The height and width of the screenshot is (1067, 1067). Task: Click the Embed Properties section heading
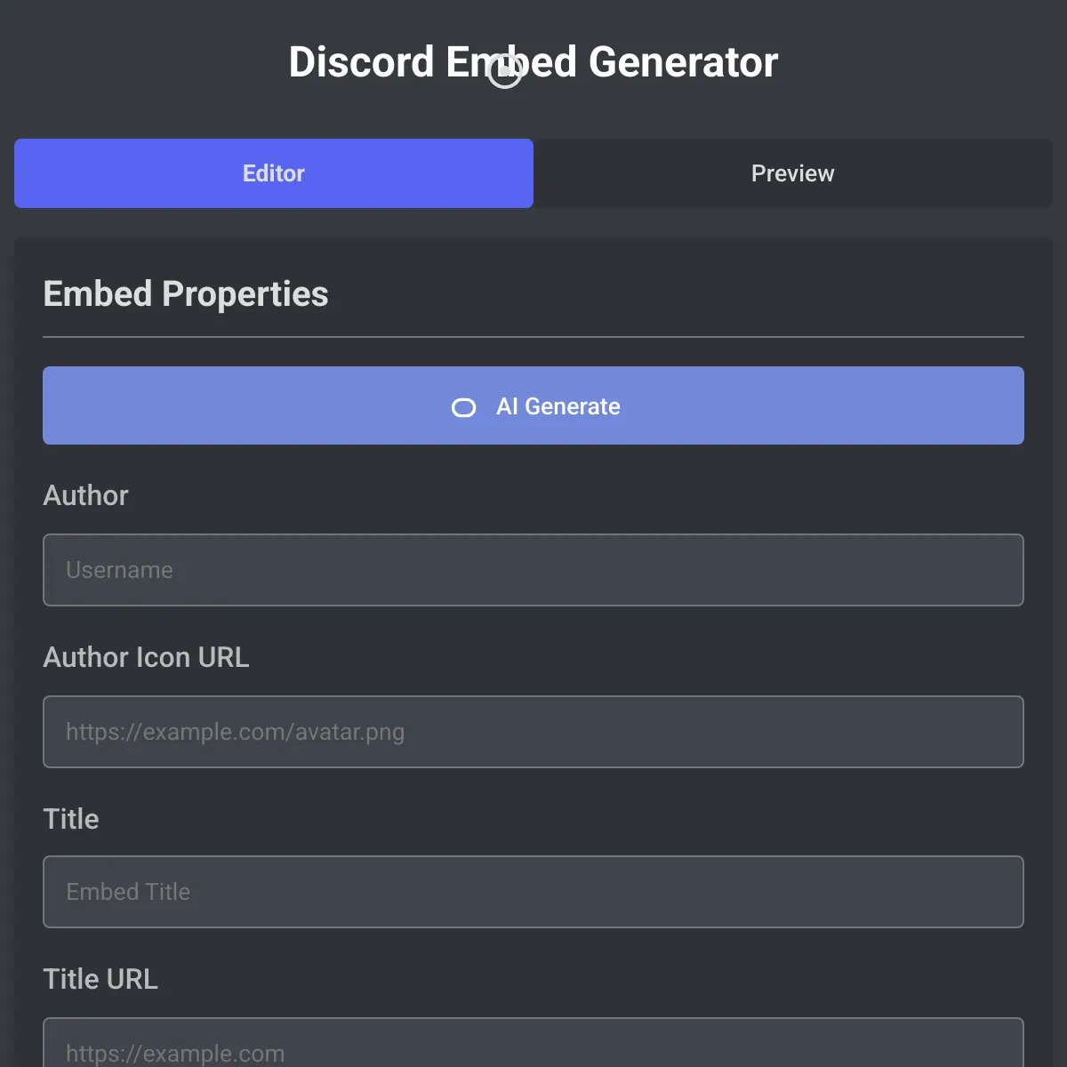(186, 293)
